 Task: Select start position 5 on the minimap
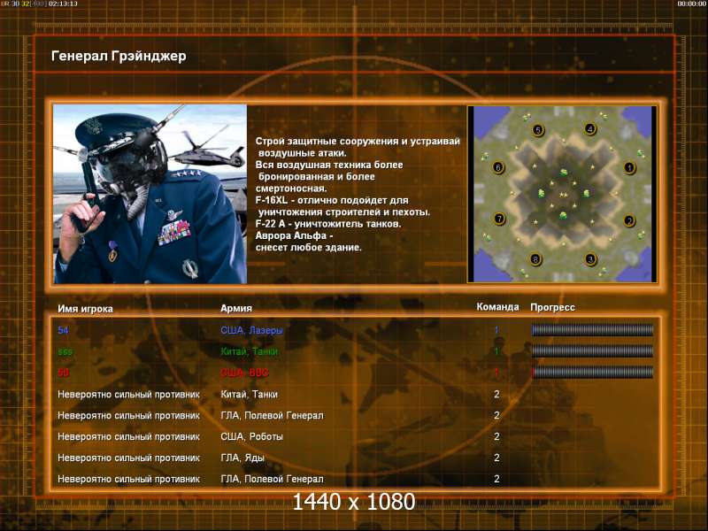[538, 130]
